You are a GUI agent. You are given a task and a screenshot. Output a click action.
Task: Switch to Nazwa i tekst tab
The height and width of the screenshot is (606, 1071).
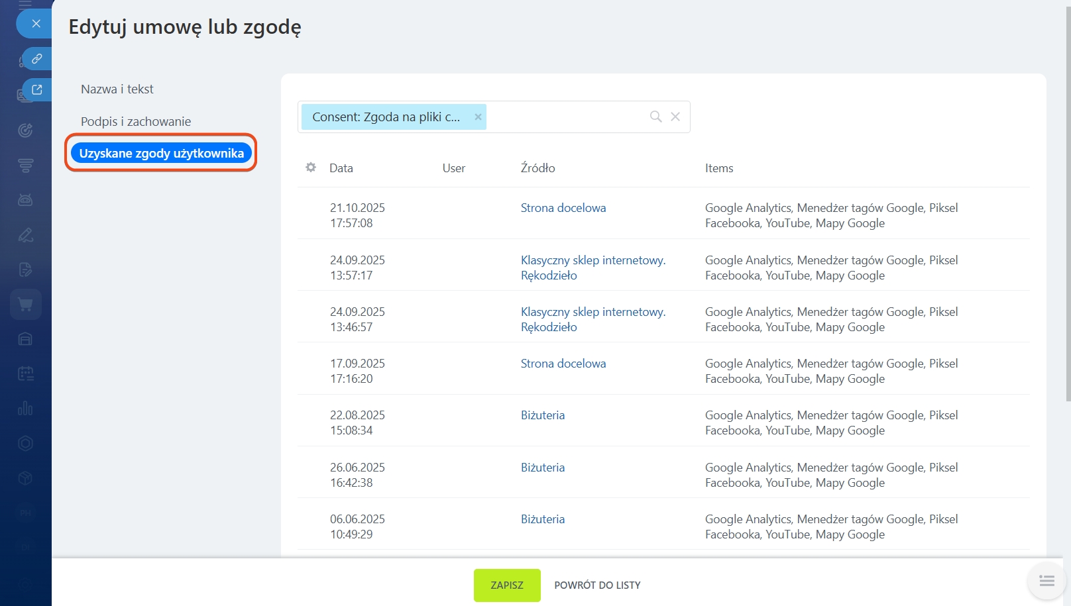[x=117, y=89]
